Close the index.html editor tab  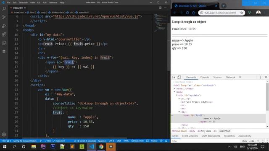click(25, 8)
